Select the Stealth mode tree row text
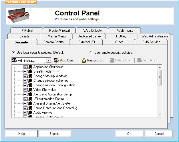The width and height of the screenshot is (179, 142). tap(42, 71)
